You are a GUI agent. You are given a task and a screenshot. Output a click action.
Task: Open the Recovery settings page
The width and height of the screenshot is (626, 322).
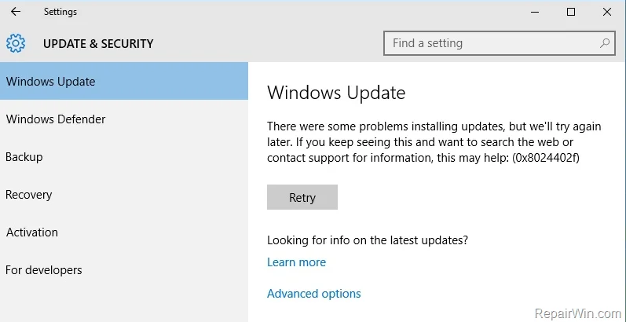(x=28, y=195)
